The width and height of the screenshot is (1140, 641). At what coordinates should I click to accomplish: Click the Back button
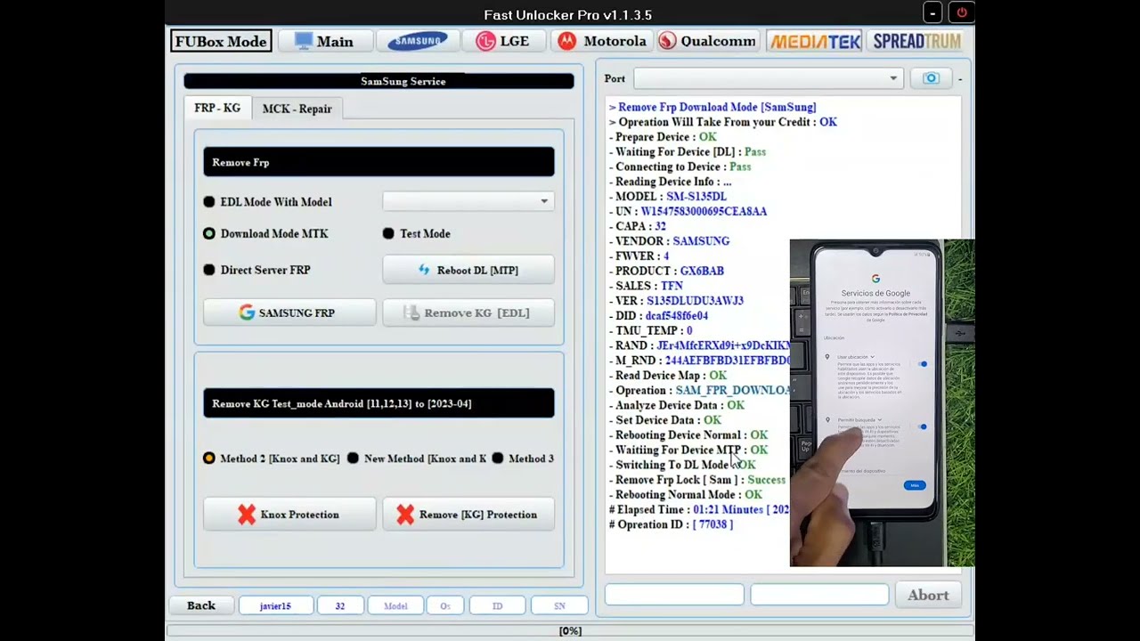click(201, 605)
